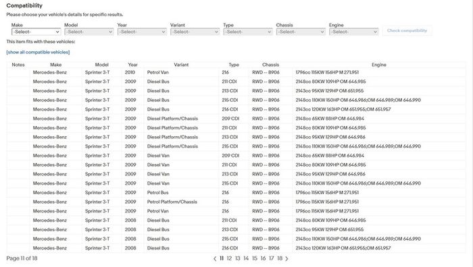
Task: Click 216 CDI type in 2008 Diesel Bus row
Action: tap(230, 248)
